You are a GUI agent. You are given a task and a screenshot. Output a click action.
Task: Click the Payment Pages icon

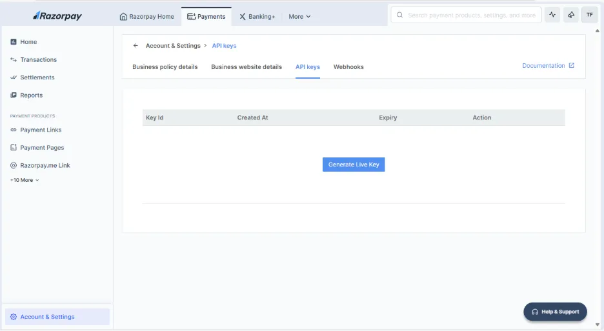click(x=14, y=148)
